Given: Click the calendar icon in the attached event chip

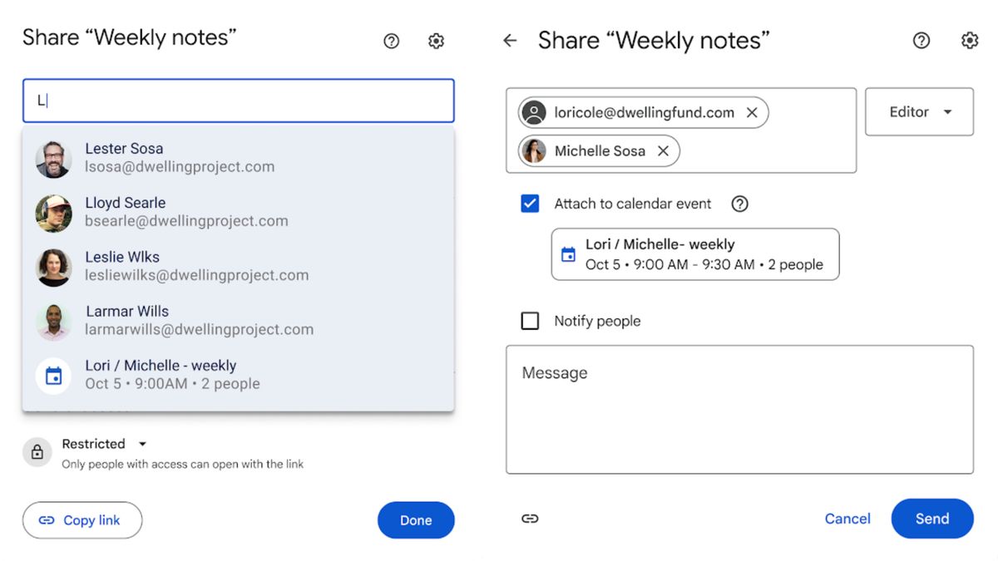Looking at the screenshot, I should (572, 253).
